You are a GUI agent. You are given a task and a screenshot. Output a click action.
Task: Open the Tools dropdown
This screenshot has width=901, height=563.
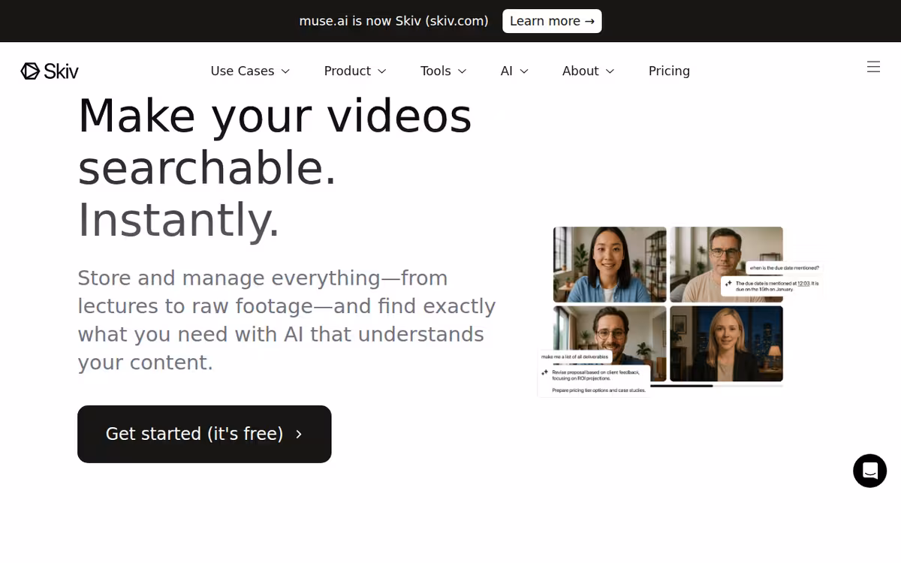(x=444, y=71)
